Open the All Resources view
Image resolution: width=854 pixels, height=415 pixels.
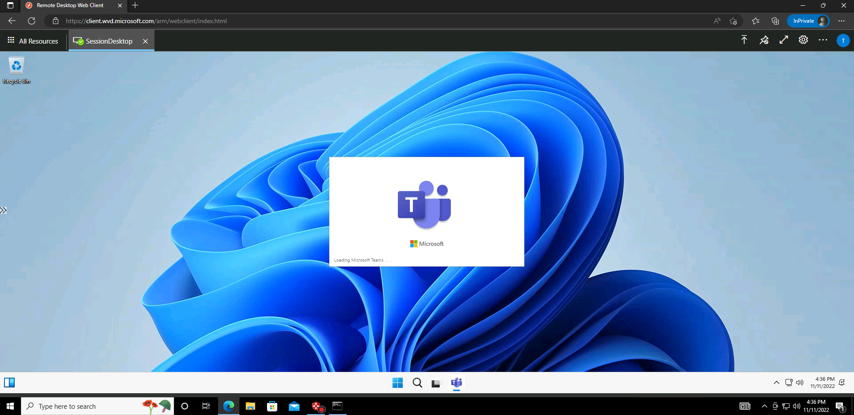[x=33, y=41]
